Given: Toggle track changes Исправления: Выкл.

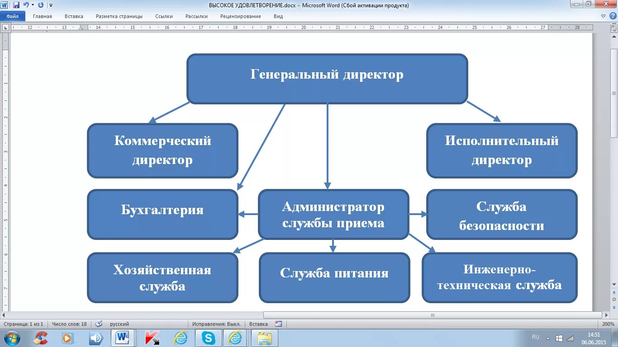Looking at the screenshot, I should [x=216, y=324].
